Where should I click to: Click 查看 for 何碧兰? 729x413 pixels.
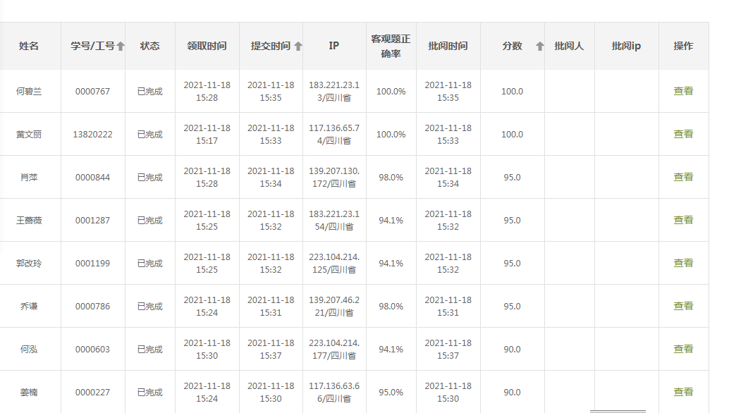pos(683,91)
